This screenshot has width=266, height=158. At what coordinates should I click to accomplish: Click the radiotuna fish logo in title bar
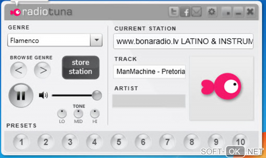pos(15,12)
